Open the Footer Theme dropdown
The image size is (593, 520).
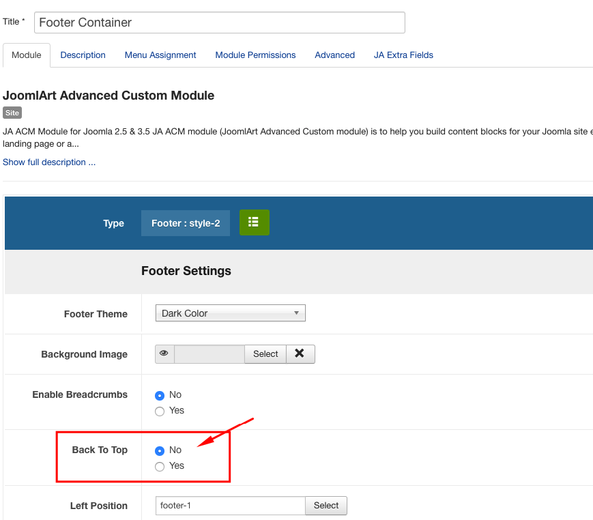(230, 313)
